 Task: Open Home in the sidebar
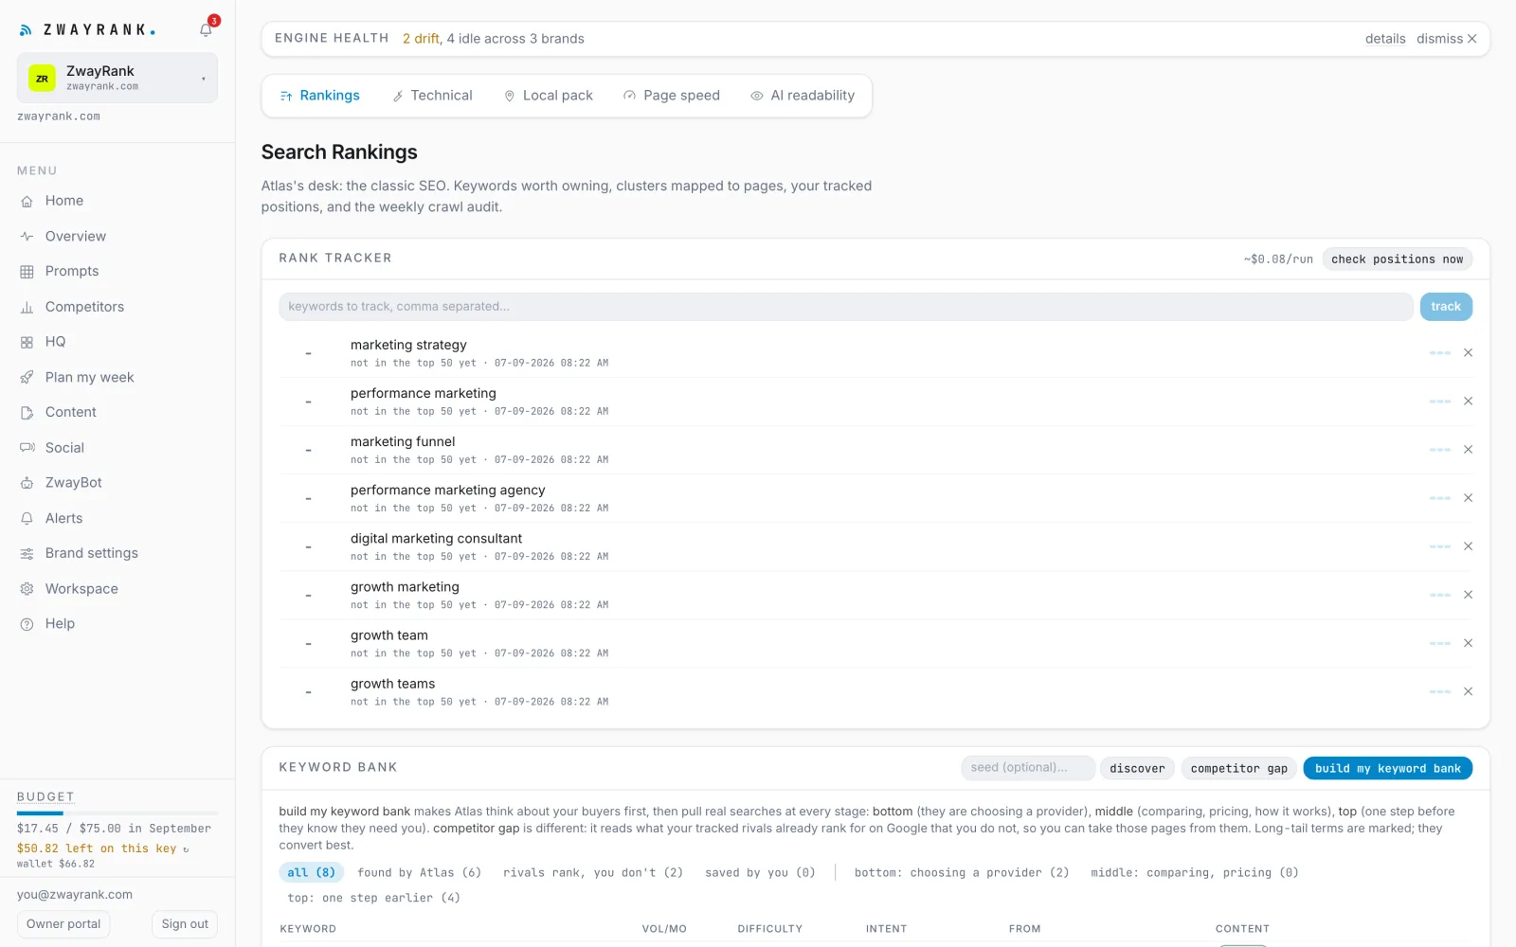point(64,201)
